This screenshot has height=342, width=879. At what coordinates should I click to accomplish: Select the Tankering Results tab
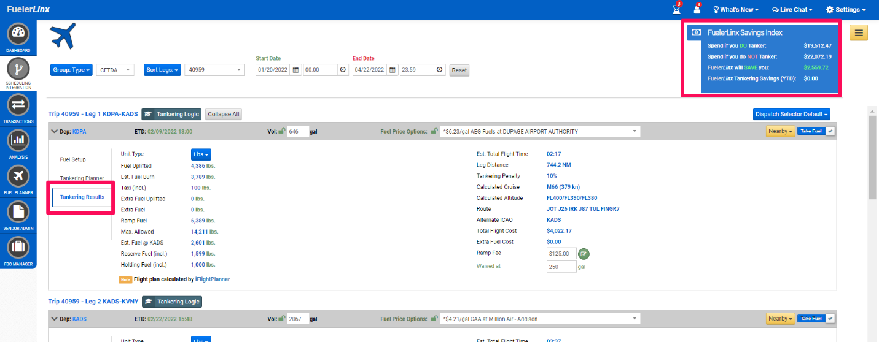coord(82,197)
